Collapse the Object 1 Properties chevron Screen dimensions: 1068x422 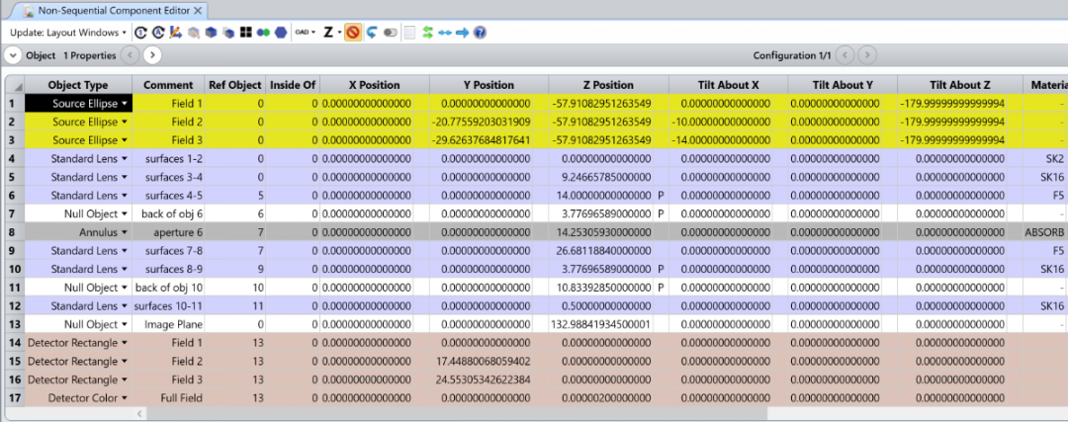(13, 55)
